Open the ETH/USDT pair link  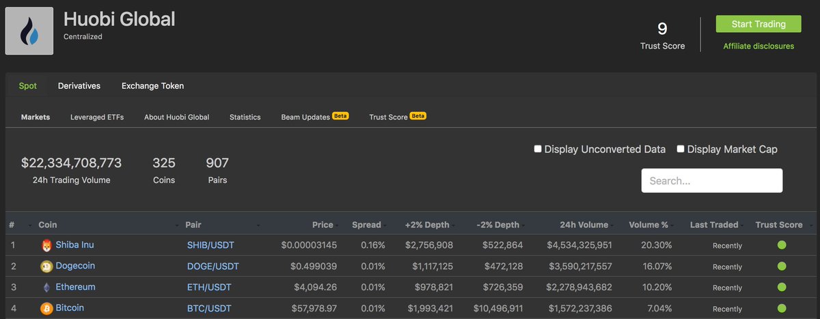pyautogui.click(x=209, y=288)
